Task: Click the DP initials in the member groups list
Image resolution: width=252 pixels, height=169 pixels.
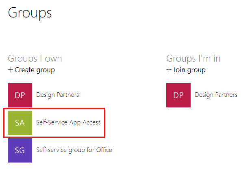Action: [178, 96]
